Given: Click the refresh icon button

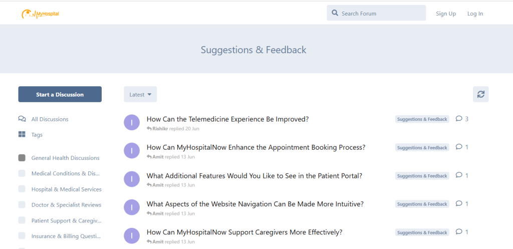Looking at the screenshot, I should [x=480, y=94].
